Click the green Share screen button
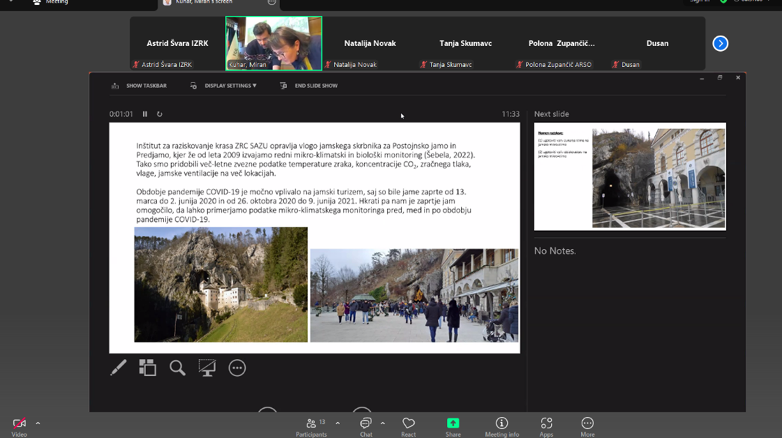Viewport: 782px width, 438px height. pyautogui.click(x=453, y=426)
